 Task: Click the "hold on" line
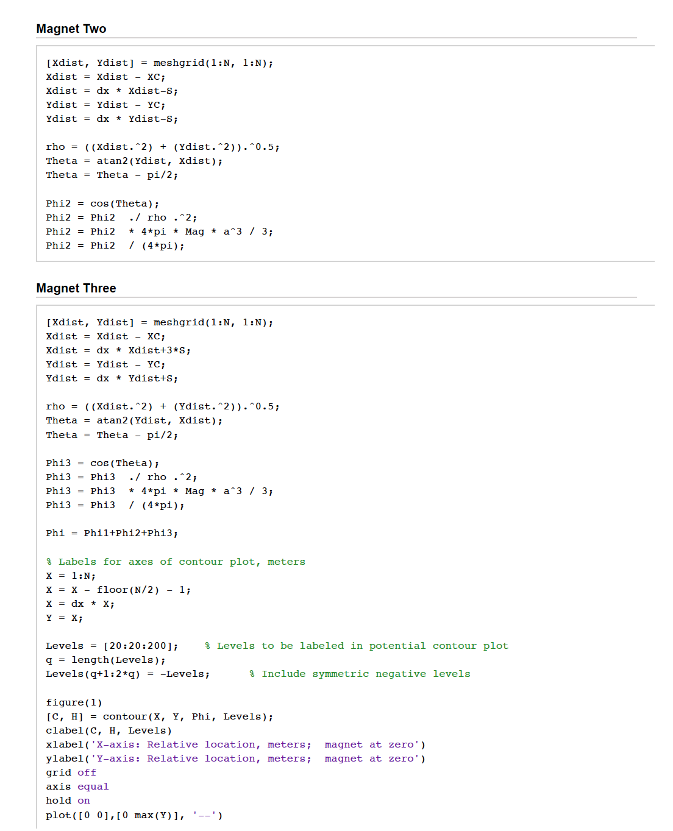[68, 801]
